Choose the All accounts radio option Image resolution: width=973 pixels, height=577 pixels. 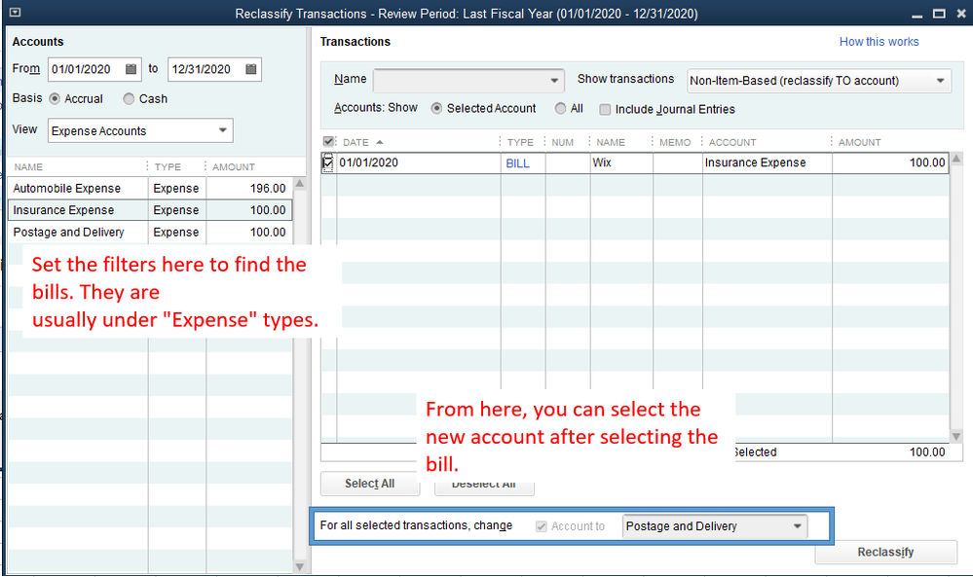(x=560, y=108)
